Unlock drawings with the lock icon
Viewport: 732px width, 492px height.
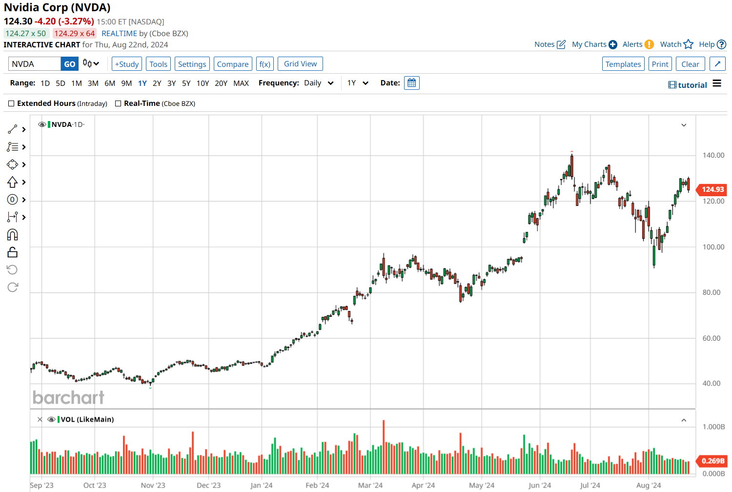[x=12, y=252]
